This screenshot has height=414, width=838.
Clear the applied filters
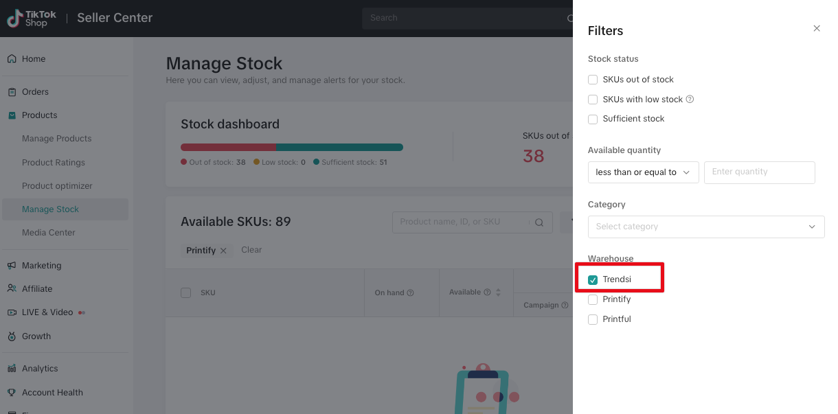(251, 250)
